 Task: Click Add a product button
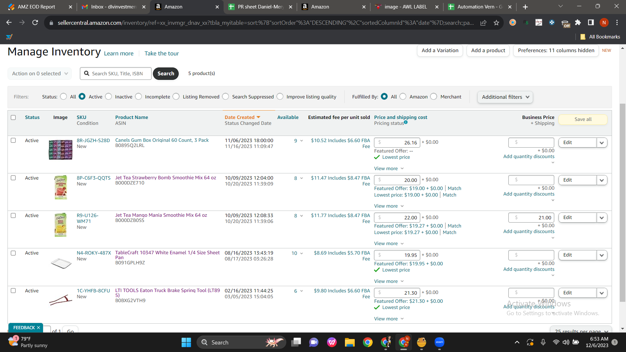point(488,51)
